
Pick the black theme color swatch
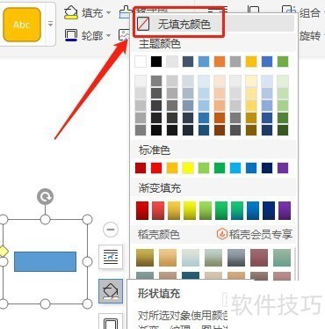coord(156,62)
